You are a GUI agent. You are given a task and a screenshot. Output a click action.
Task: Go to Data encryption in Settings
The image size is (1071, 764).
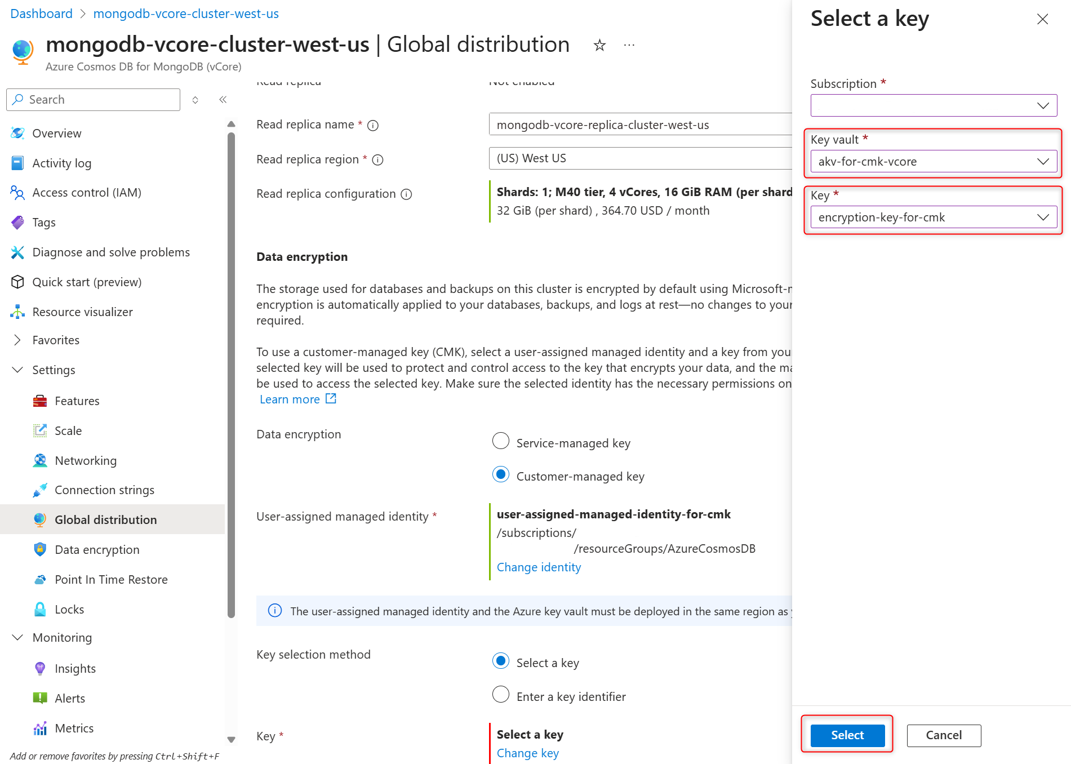(97, 550)
